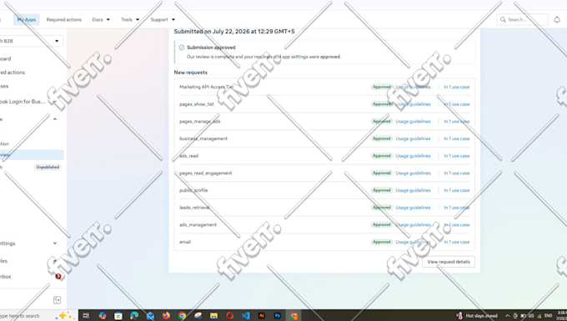The width and height of the screenshot is (567, 321).
Task: Open Task View on the taskbar
Action: point(86,315)
